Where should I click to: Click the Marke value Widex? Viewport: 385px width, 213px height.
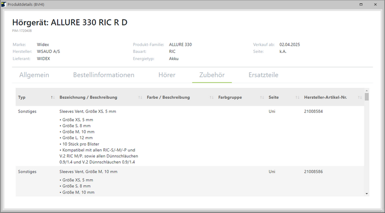(43, 45)
